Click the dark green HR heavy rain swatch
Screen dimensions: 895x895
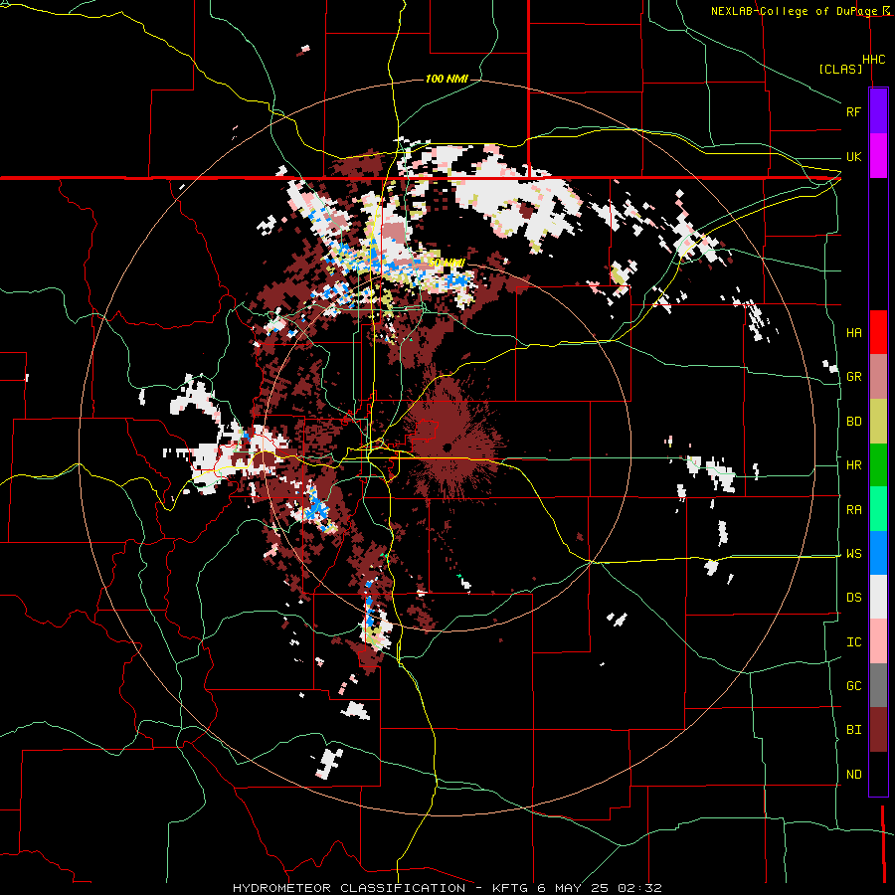(x=878, y=465)
